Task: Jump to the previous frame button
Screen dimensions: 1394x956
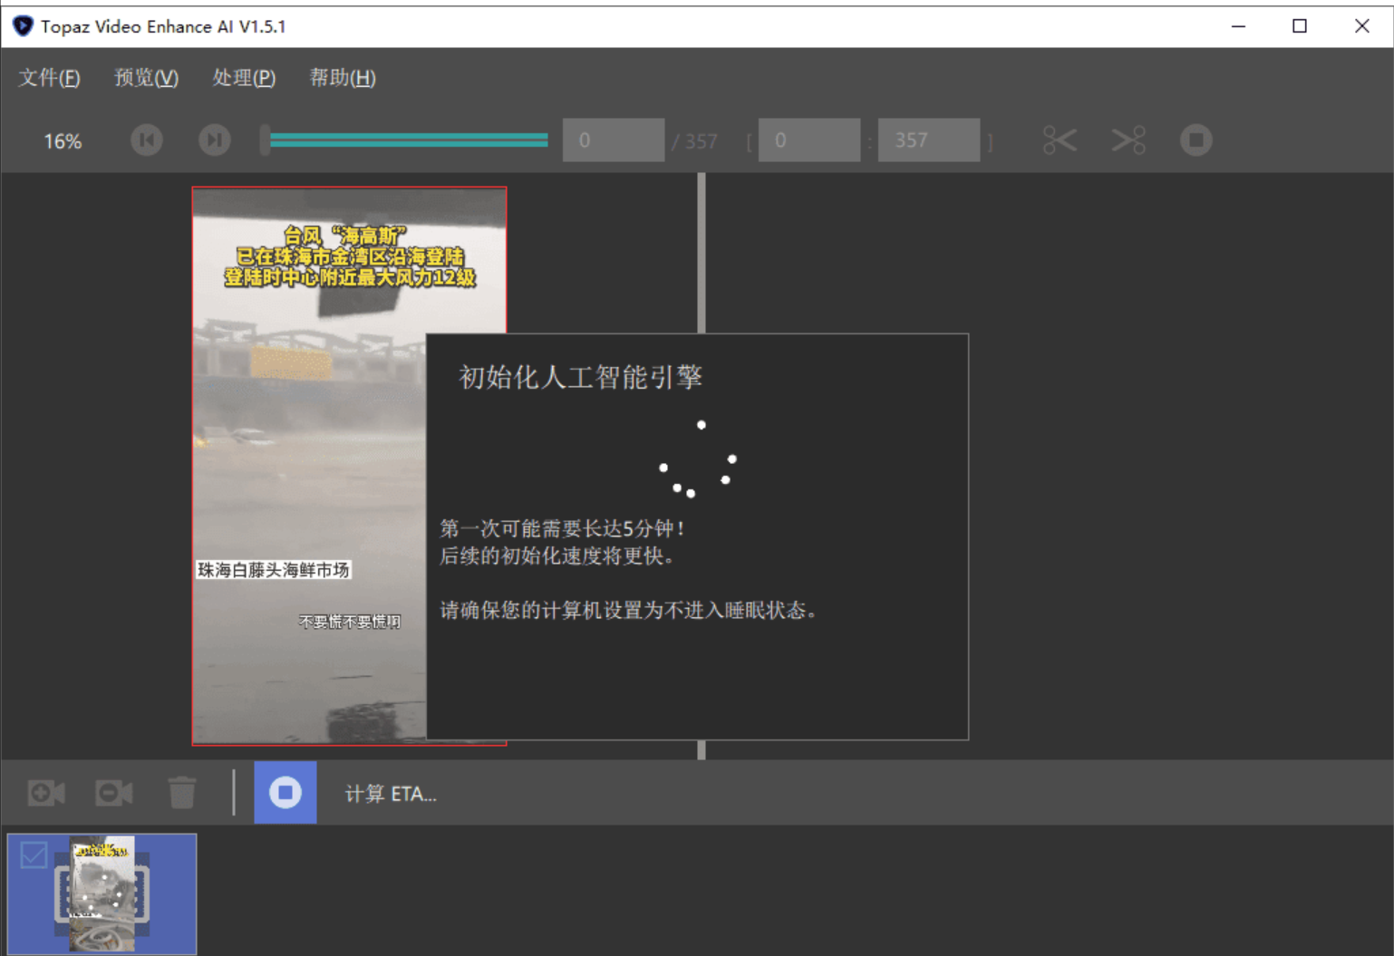Action: 147,140
